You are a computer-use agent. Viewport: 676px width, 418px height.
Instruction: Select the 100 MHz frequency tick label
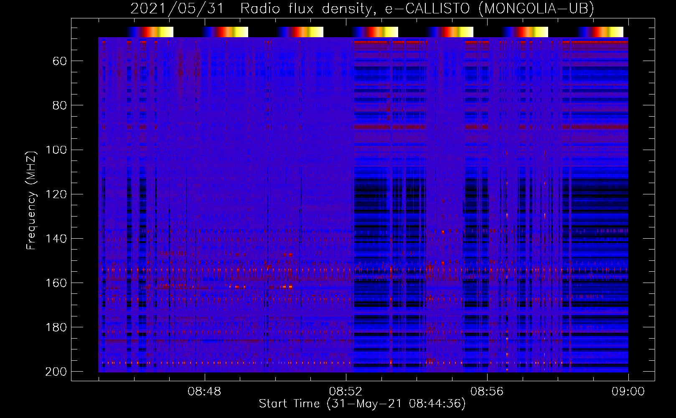56,150
